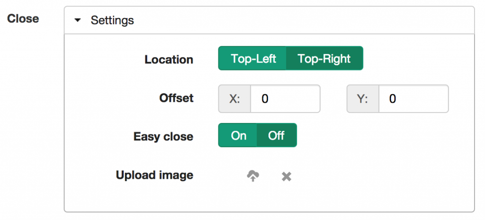Collapse Settings using the triangle arrow
Screen dimensions: 485x220
click(78, 20)
